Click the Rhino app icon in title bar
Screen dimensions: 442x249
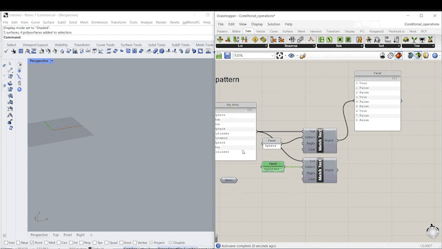pyautogui.click(x=6, y=15)
